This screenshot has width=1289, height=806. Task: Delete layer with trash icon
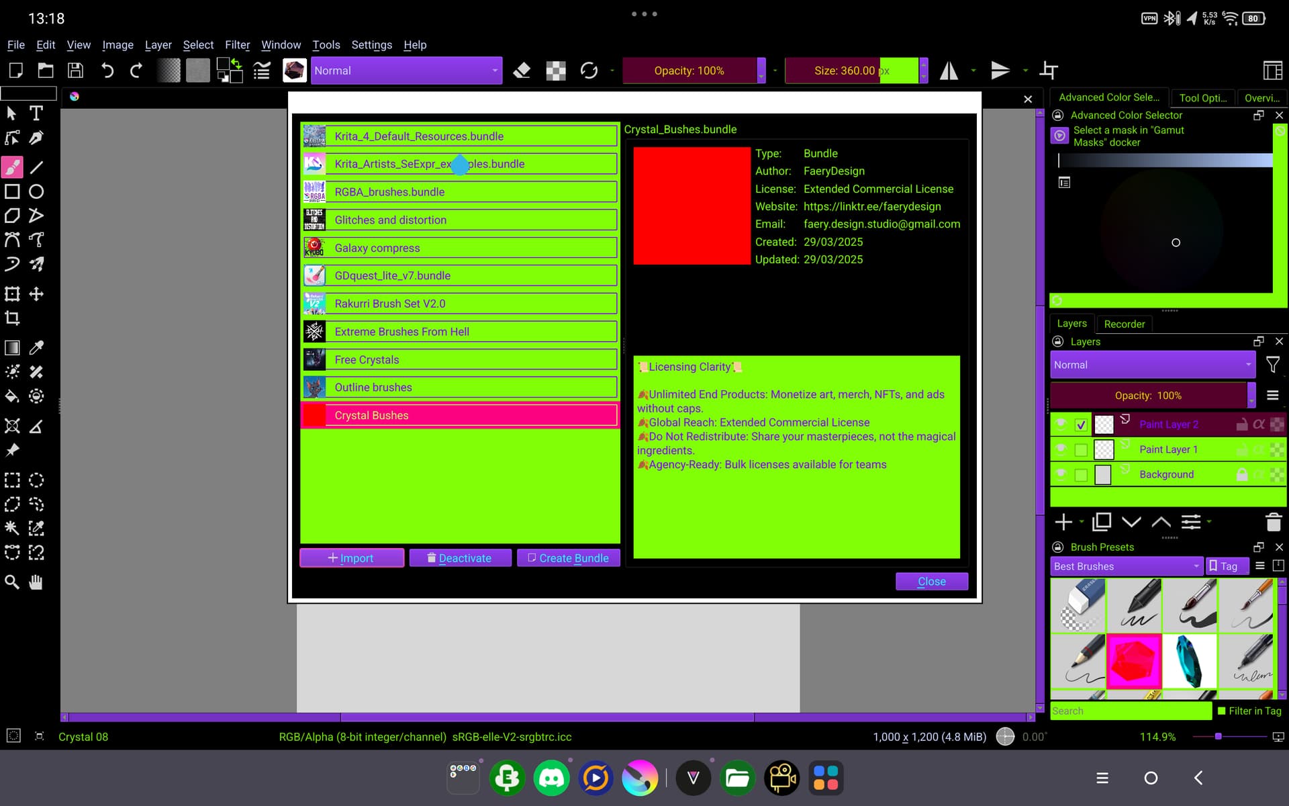pos(1273,522)
